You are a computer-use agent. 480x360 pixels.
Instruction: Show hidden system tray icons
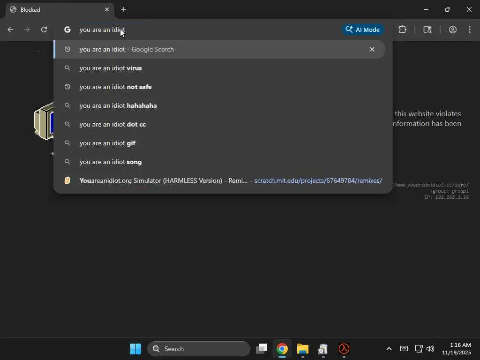tap(389, 349)
